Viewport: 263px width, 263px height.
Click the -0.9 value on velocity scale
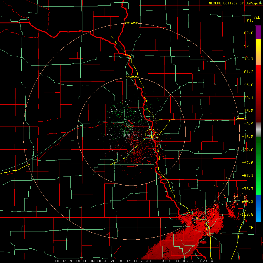point(249,124)
